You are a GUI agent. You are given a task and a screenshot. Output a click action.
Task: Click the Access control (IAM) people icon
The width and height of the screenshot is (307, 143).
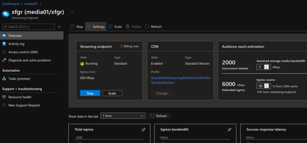tap(4, 52)
